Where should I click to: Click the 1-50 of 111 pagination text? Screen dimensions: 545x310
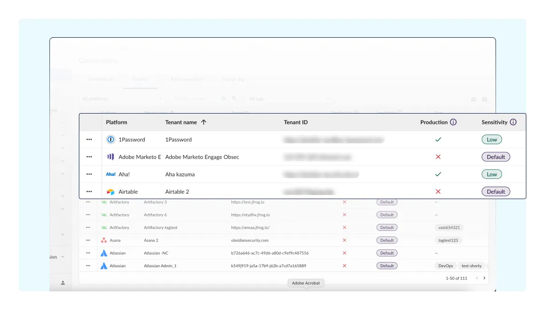[x=456, y=278]
